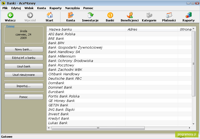Click the Nowy bank... button
The height and width of the screenshot is (139, 200).
pos(24,49)
